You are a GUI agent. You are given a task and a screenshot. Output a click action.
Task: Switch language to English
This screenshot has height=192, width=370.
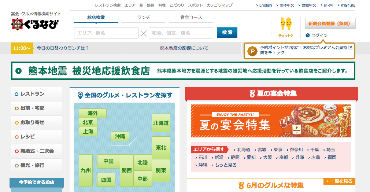click(x=266, y=5)
